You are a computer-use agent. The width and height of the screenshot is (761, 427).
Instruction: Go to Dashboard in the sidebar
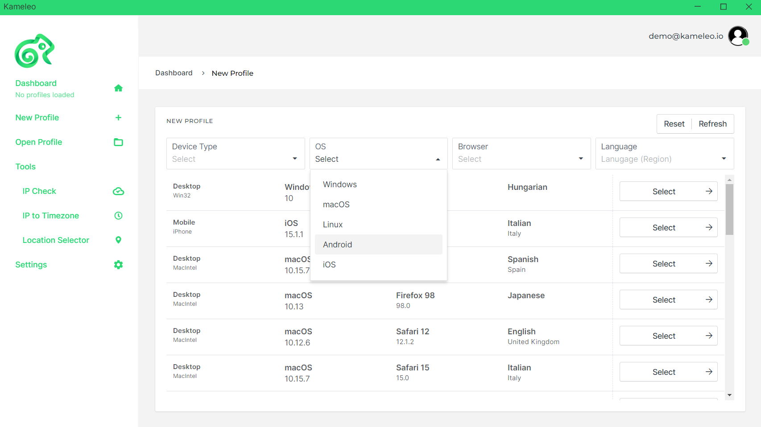pyautogui.click(x=36, y=83)
